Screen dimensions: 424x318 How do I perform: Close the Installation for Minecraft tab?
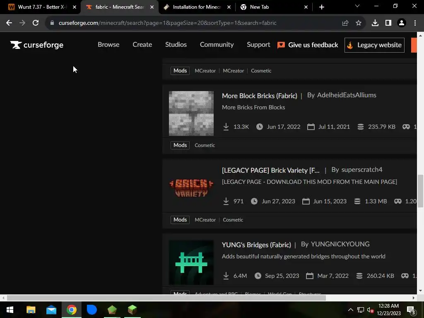tap(229, 7)
